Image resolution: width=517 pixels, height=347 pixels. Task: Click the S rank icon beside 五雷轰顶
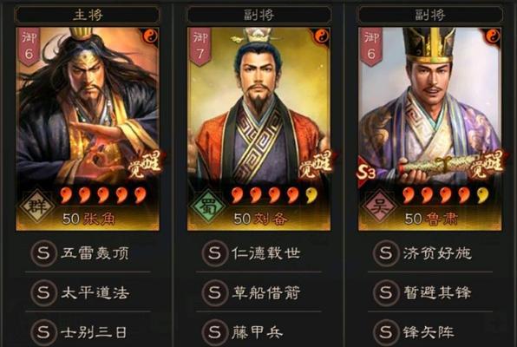click(x=43, y=253)
